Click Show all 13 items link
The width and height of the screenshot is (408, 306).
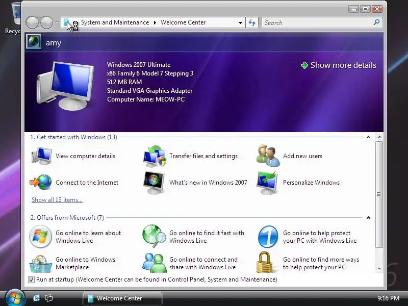(57, 200)
